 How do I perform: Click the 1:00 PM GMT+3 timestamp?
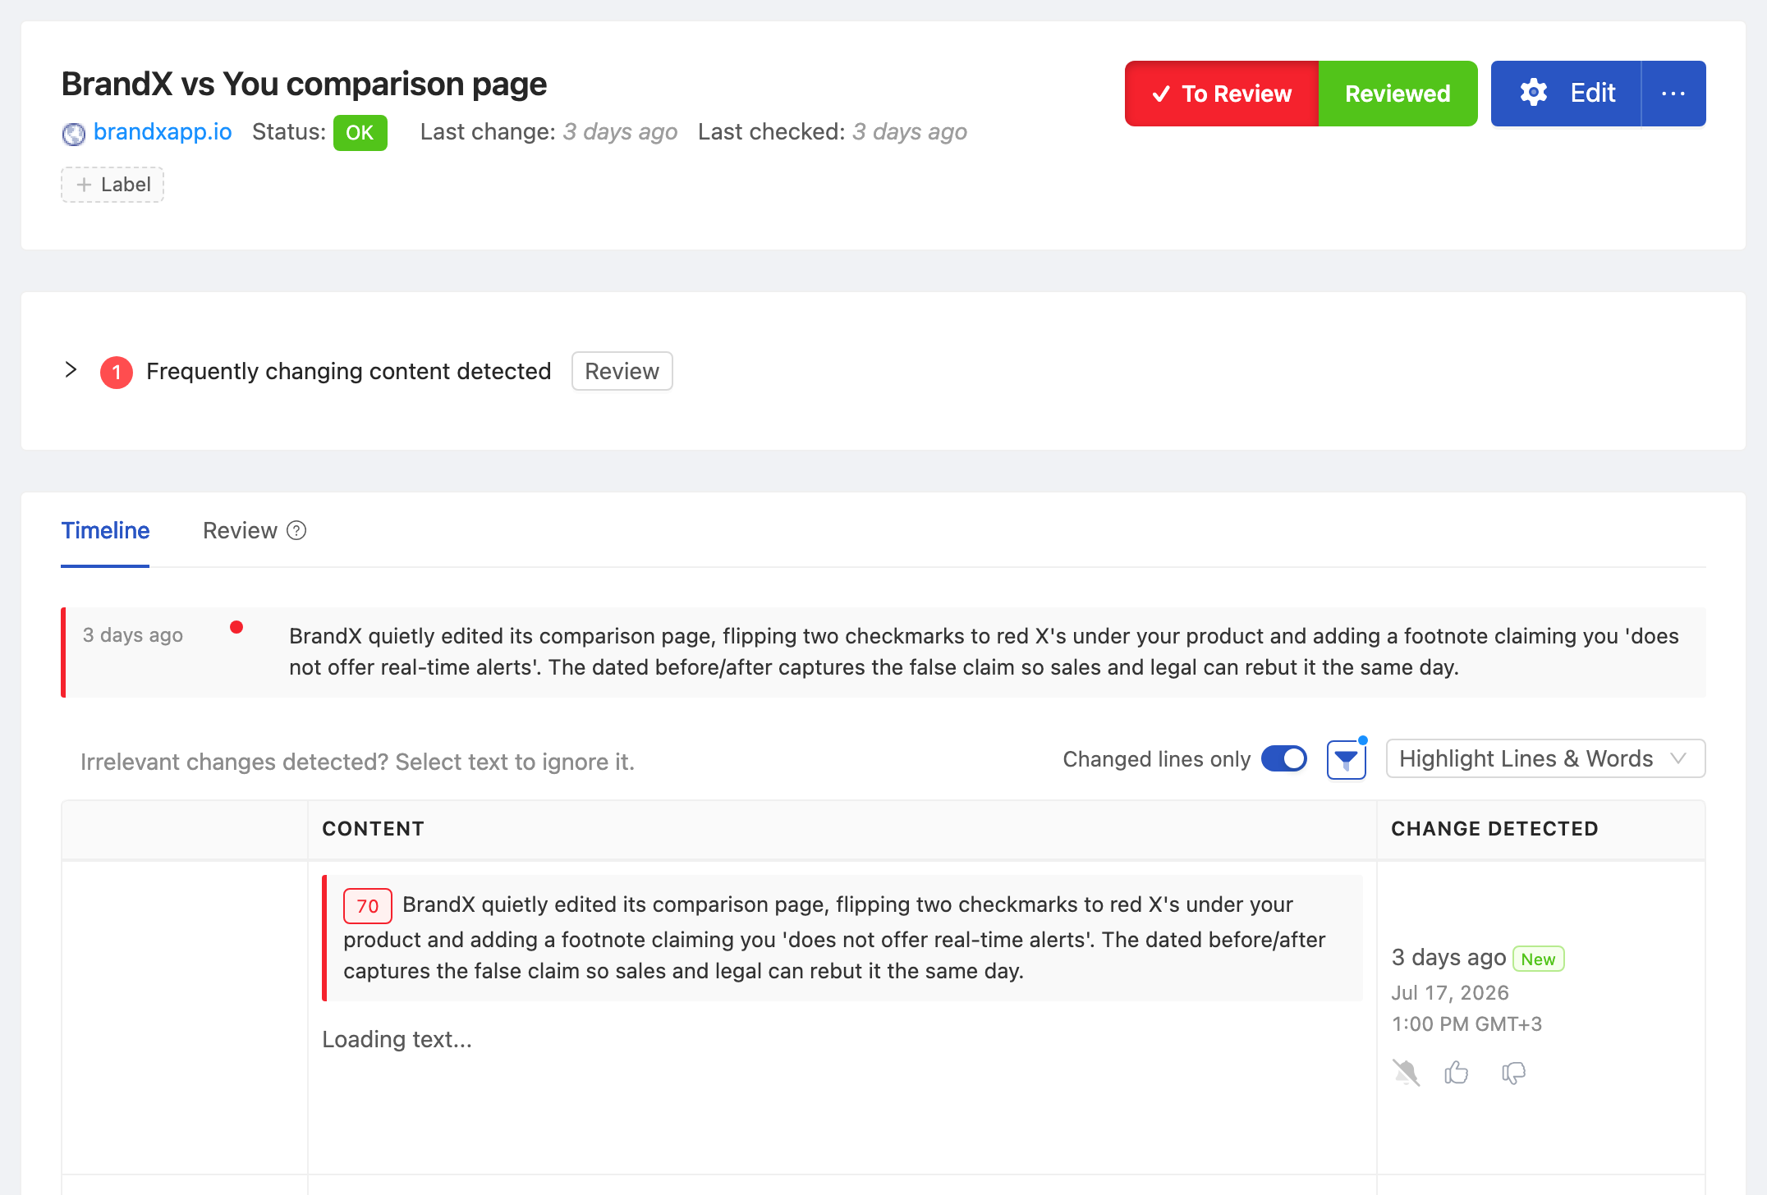(x=1466, y=1024)
